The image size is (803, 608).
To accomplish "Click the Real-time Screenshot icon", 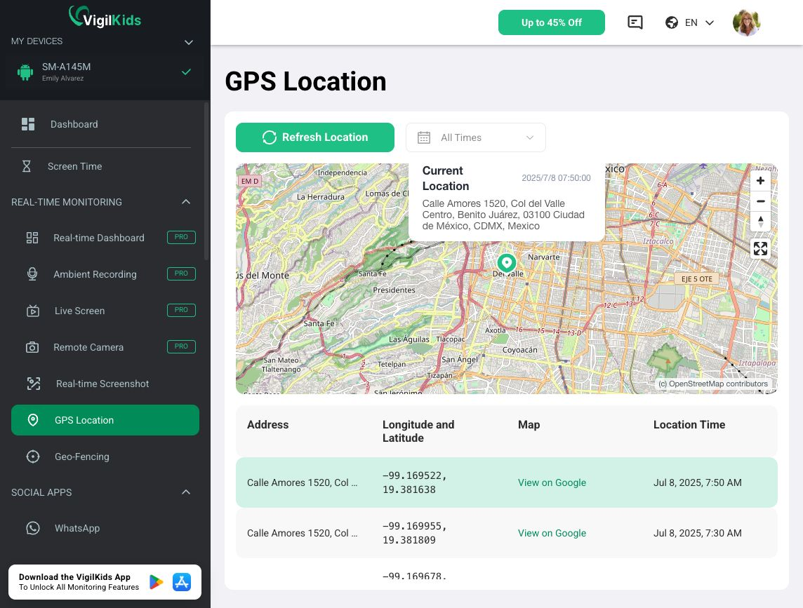I will [x=34, y=384].
